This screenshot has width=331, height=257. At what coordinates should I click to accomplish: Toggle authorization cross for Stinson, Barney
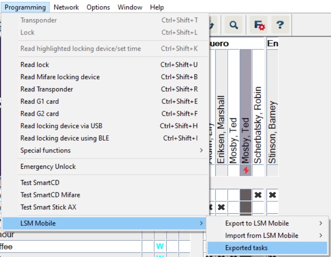coord(272,195)
